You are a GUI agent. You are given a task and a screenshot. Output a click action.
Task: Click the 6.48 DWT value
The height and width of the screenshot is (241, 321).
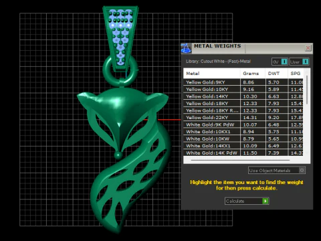tap(274, 125)
